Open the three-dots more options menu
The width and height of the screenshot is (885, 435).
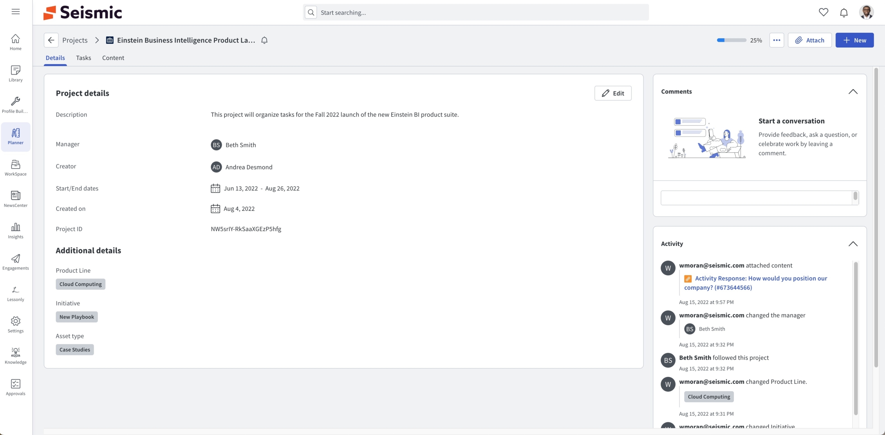tap(776, 40)
